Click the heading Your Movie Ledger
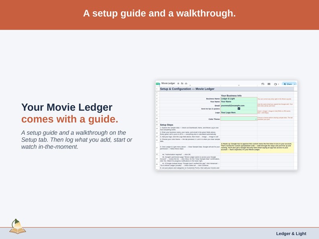Image resolution: width=319 pixels, height=239 pixels. click(x=67, y=107)
